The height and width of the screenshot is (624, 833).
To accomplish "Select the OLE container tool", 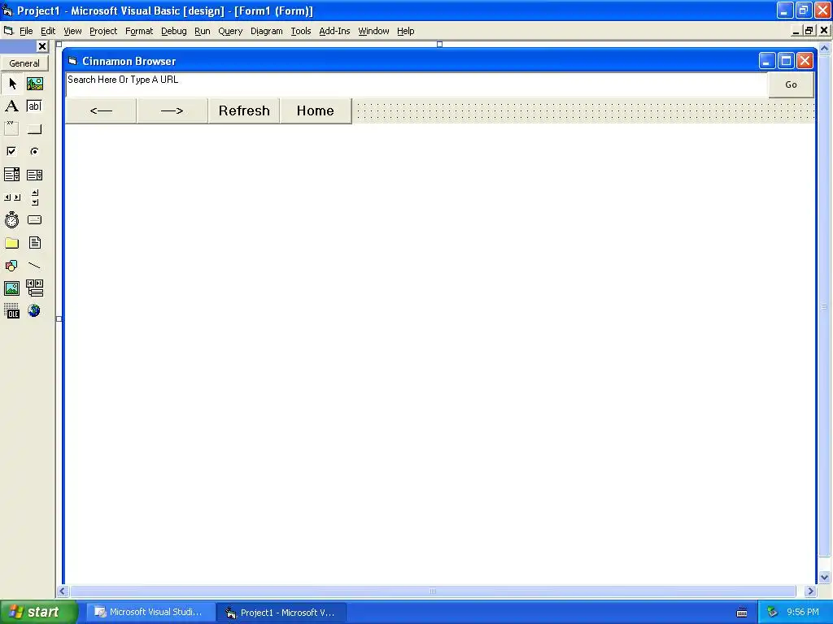I will coord(11,311).
